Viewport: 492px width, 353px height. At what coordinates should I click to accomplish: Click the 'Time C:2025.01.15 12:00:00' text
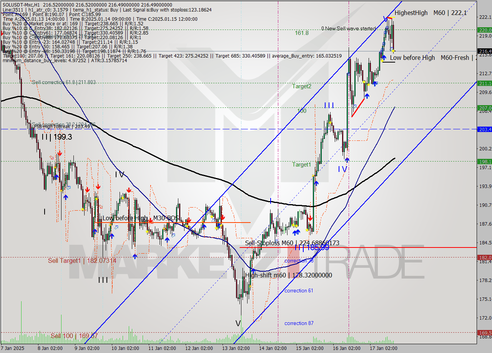[x=167, y=19]
